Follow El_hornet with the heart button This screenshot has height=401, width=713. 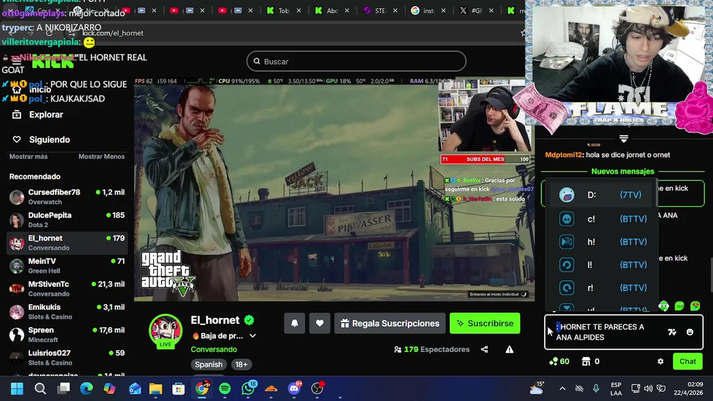pyautogui.click(x=320, y=324)
